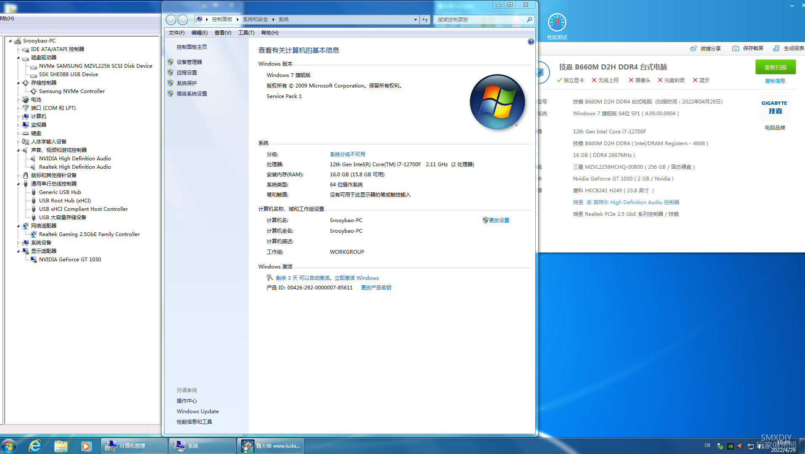Collapse the storage controllers node
This screenshot has width=805, height=454.
point(18,83)
